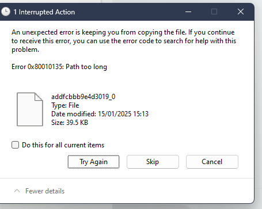
Task: Close the Interrupted Action dialog
Action: pyautogui.click(x=241, y=12)
